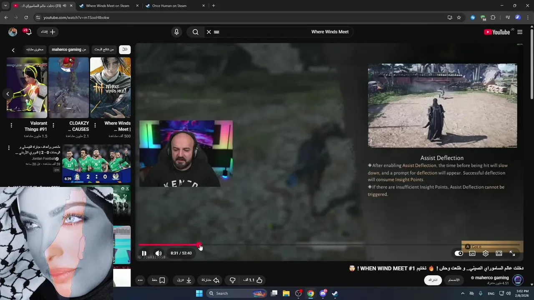
Task: Dislike the video with thumbs down
Action: (x=233, y=280)
